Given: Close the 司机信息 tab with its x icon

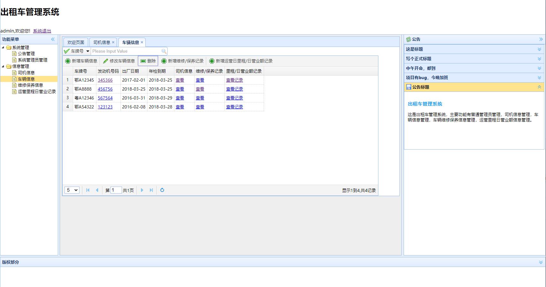Looking at the screenshot, I should click(x=113, y=42).
